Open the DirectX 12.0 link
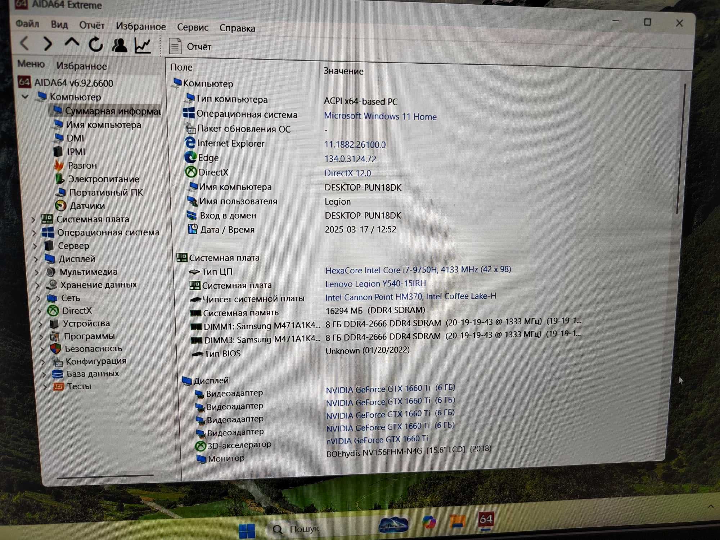 click(x=348, y=173)
